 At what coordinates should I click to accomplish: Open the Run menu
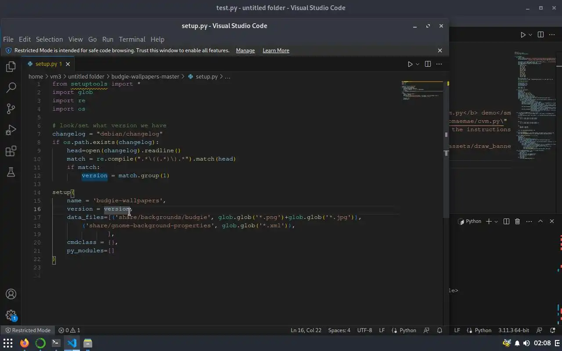click(x=108, y=39)
